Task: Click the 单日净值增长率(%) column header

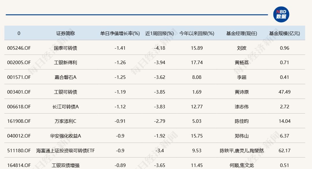Action: point(120,33)
